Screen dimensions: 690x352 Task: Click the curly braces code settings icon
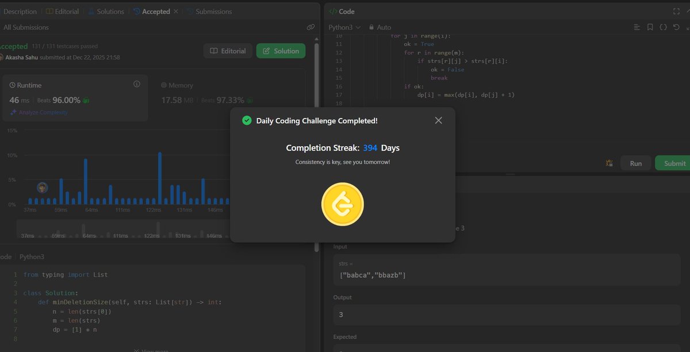pos(662,27)
